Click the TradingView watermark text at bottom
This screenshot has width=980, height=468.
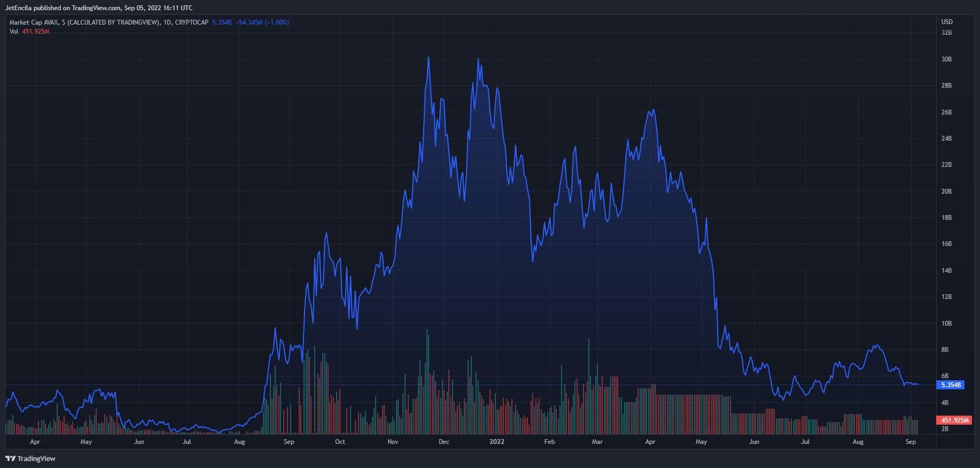point(36,458)
